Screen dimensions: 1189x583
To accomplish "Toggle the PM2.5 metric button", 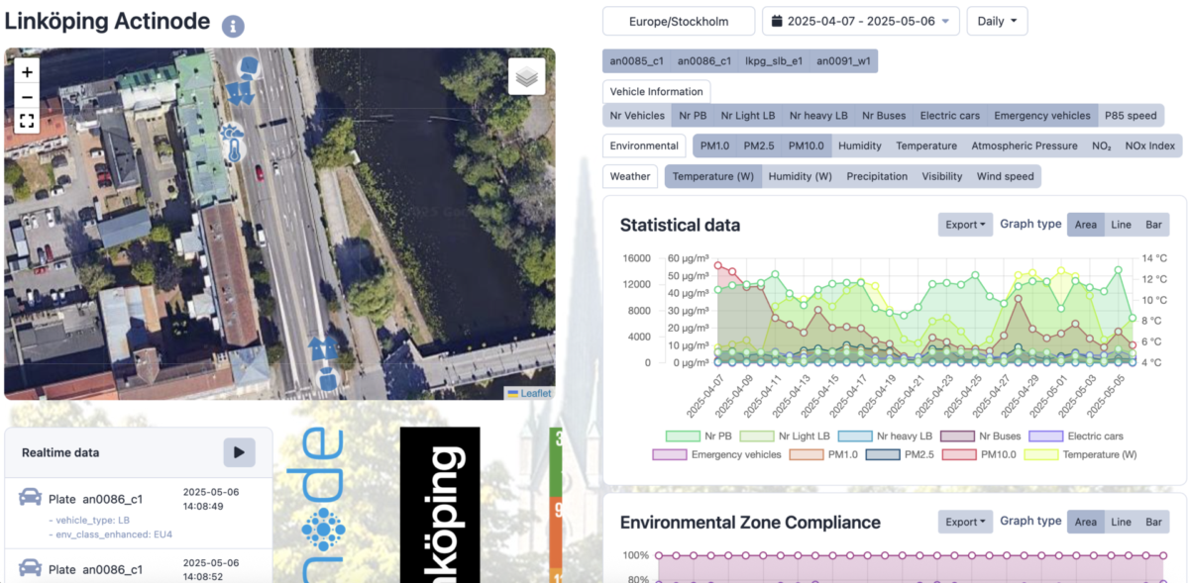I will [759, 146].
